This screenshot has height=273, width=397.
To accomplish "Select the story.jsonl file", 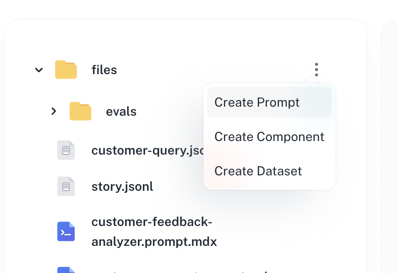I will tap(122, 186).
